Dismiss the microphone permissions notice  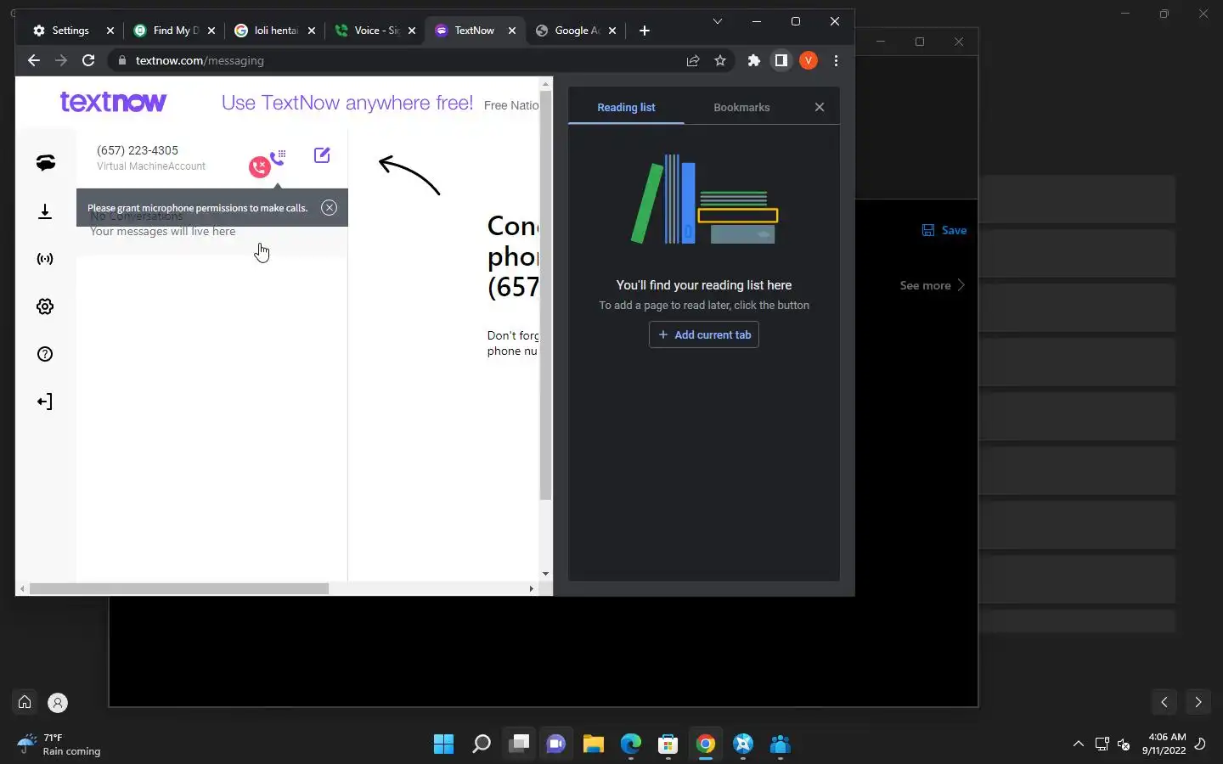(330, 208)
